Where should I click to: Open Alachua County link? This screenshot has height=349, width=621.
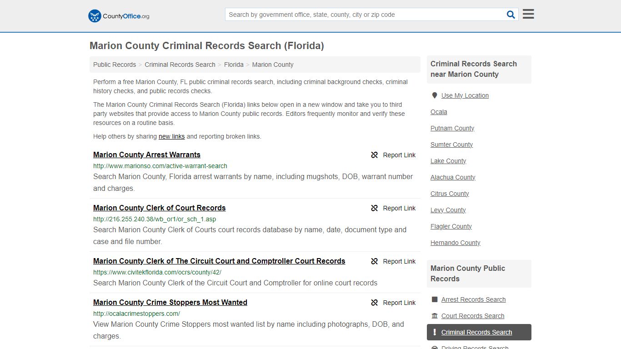pos(453,177)
